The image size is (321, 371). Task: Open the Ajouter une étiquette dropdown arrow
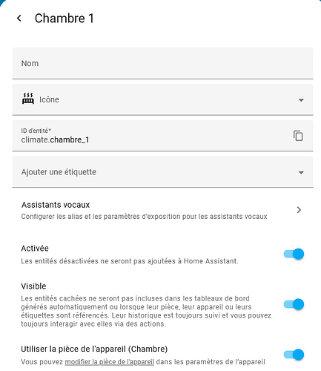pyautogui.click(x=301, y=172)
